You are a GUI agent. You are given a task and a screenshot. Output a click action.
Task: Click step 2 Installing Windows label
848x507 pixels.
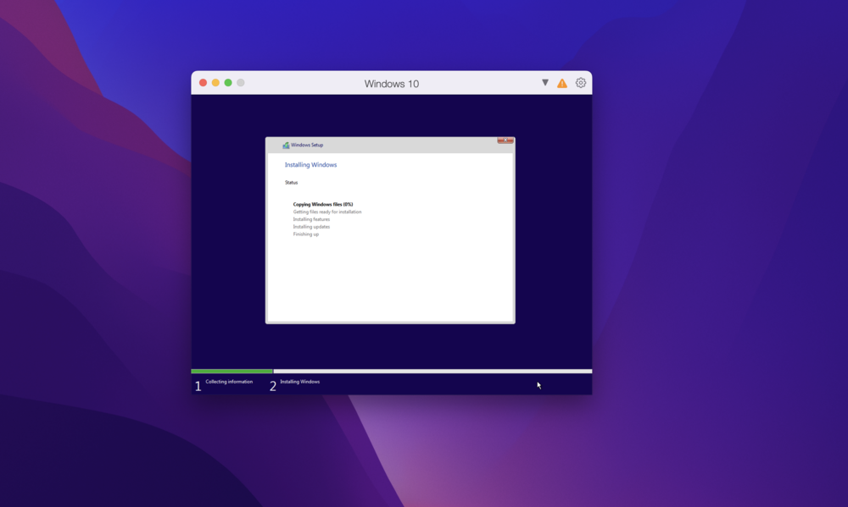coord(299,382)
